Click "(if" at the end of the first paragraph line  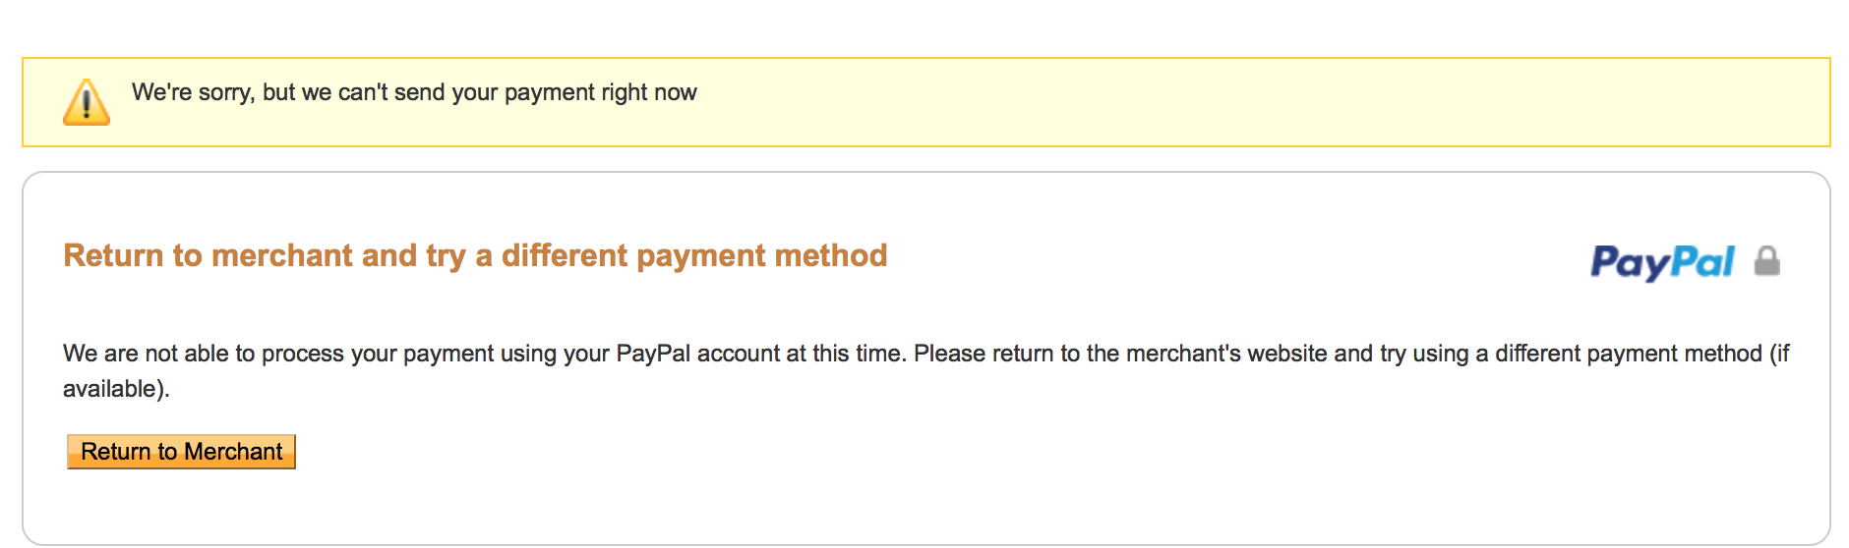1779,354
